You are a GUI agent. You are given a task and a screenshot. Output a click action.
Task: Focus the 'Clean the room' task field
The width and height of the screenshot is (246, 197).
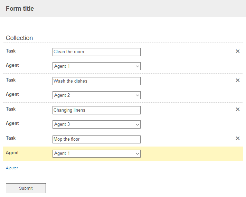click(x=96, y=52)
